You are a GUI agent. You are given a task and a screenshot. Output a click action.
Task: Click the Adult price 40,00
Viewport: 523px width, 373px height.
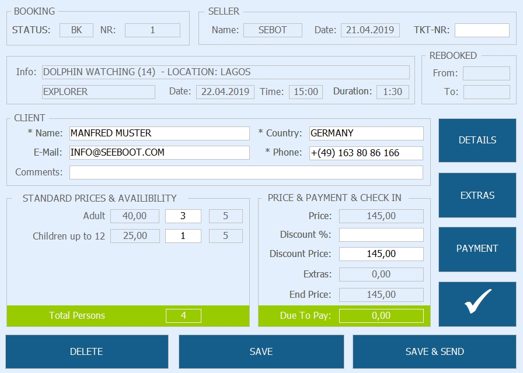tap(135, 216)
